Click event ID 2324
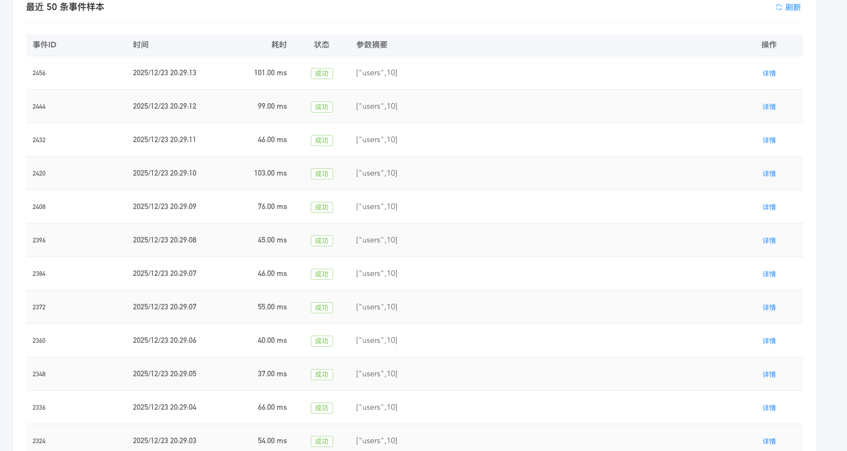This screenshot has width=847, height=451. [39, 441]
